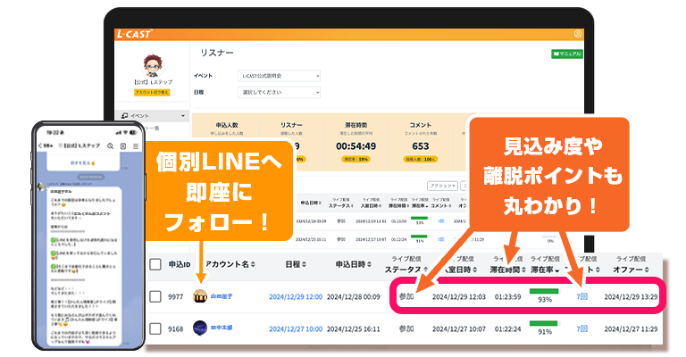The image size is (686, 357).
Task: Tap the search icon in phone LINE chat
Action: pyautogui.click(x=110, y=145)
